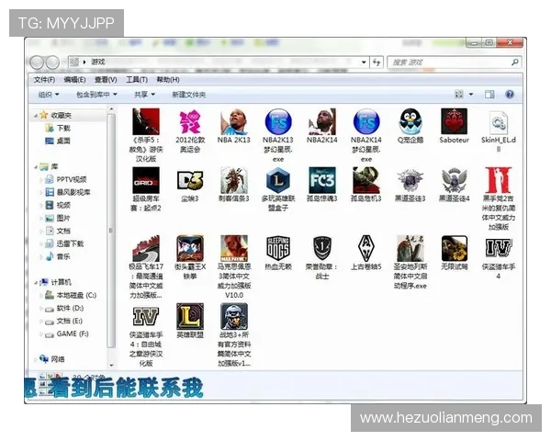Click the forward navigation button
The height and width of the screenshot is (441, 551).
[x=52, y=62]
